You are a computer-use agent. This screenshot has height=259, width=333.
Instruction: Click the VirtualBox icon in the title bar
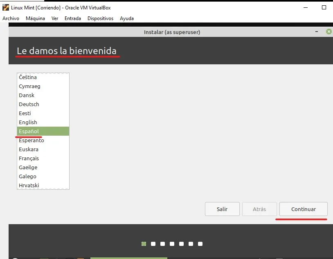point(6,7)
